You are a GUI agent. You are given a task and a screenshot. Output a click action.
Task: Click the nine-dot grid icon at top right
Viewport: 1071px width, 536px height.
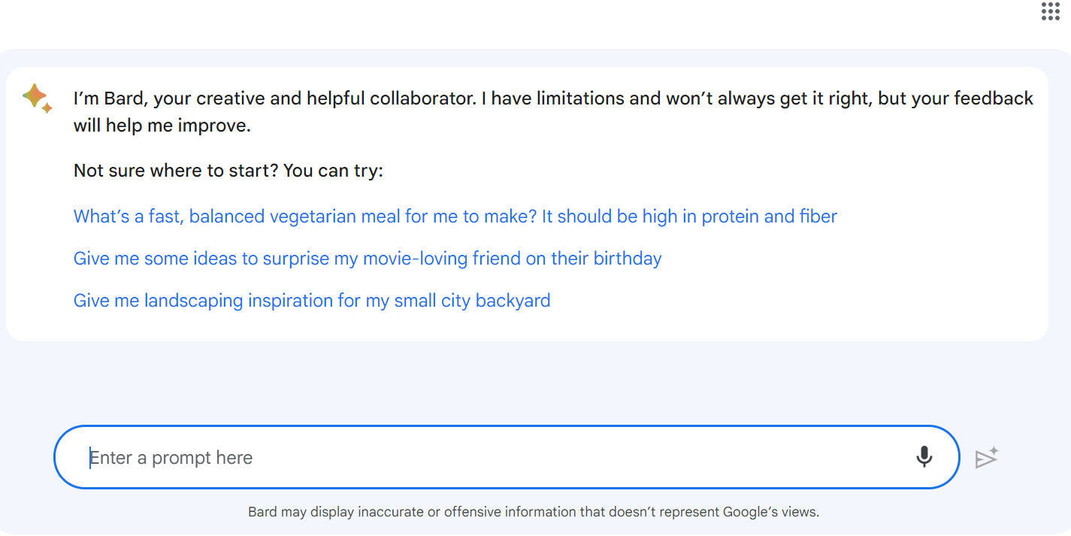click(x=1050, y=11)
